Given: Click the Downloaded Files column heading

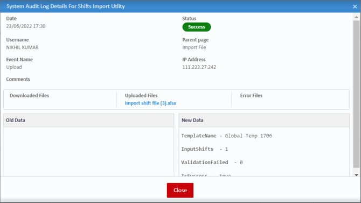Looking at the screenshot, I should pos(29,95).
